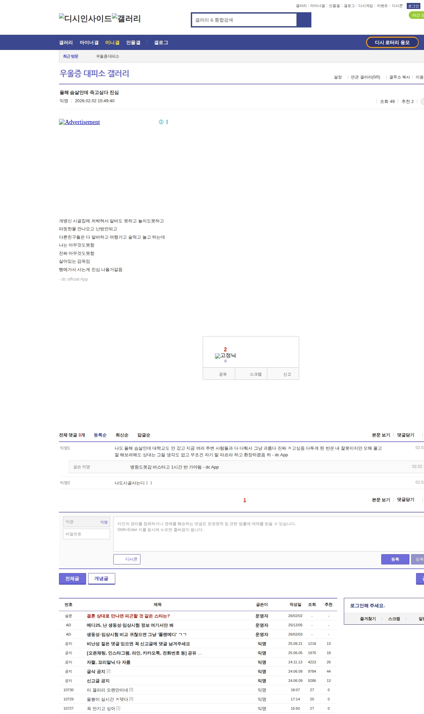Switch to the 전체글 tab

pyautogui.click(x=72, y=579)
